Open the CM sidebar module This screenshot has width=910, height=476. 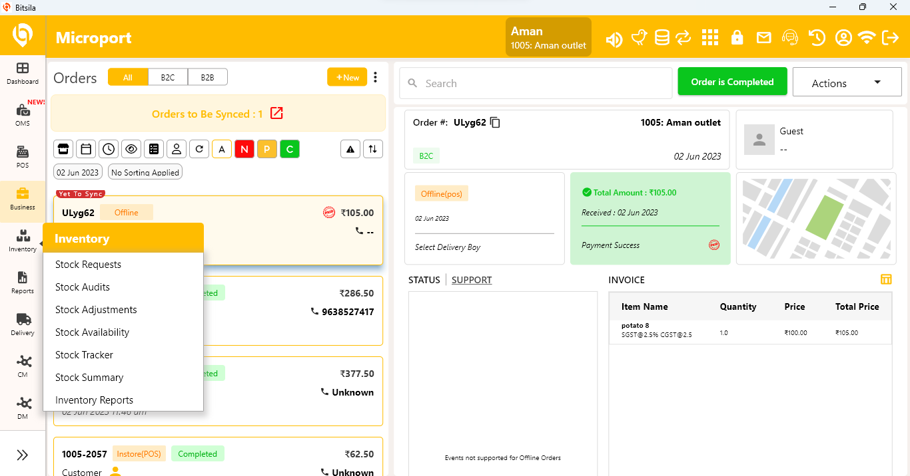click(23, 366)
